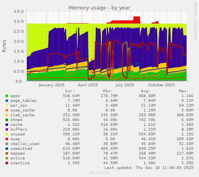Image resolution: width=199 pixels, height=177 pixels.
Task: Click the 'inactive' legend label
Action: (x=20, y=163)
